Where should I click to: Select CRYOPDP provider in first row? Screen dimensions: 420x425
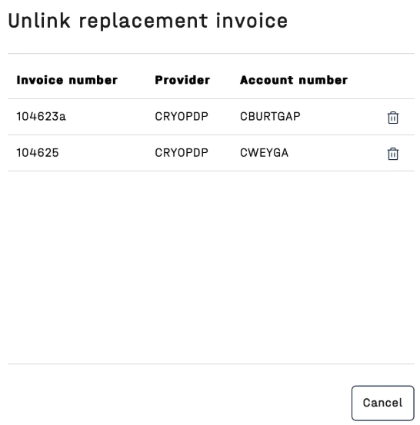[x=182, y=117]
